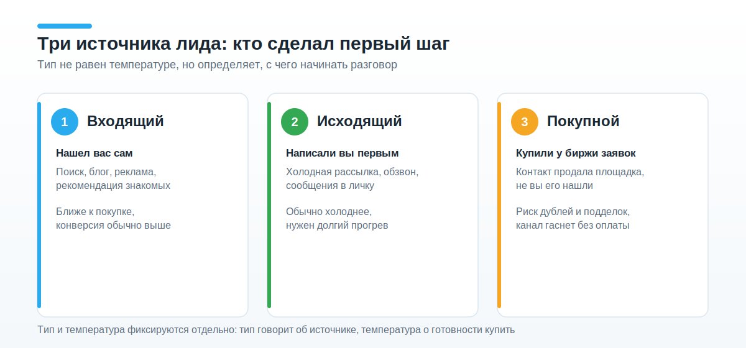Select the Исходящий card heading
This screenshot has width=746, height=348.
click(x=359, y=122)
